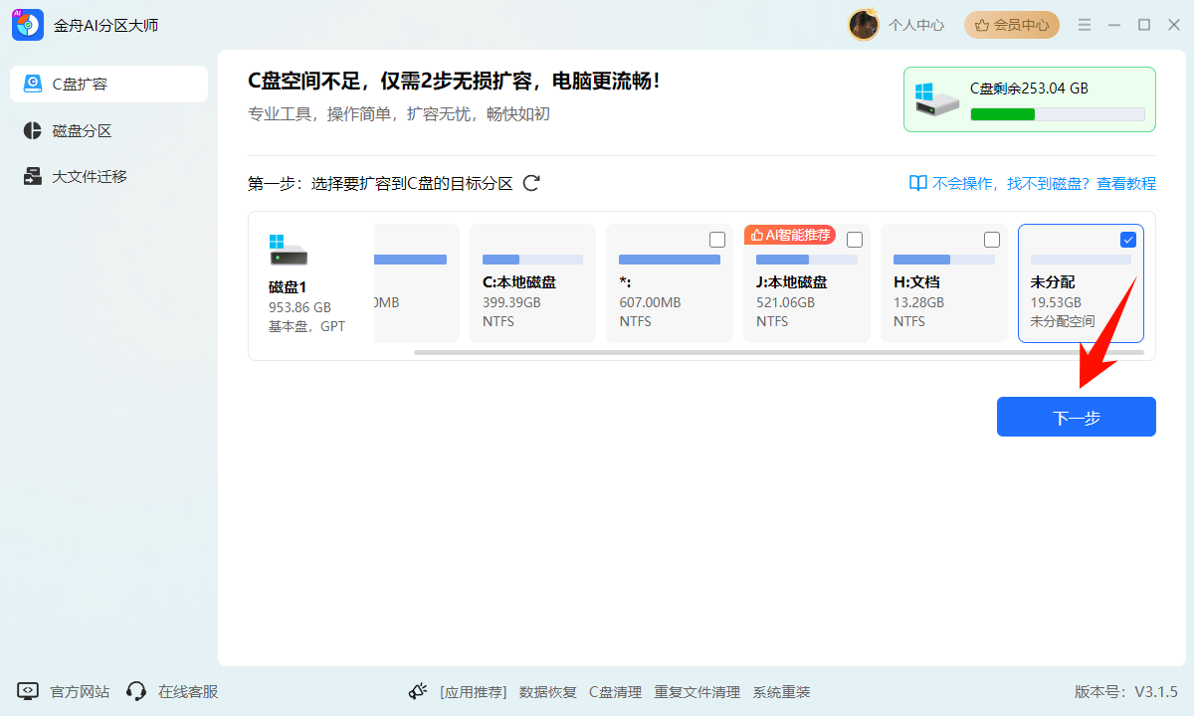
Task: Click the refresh icon beside step one text
Action: (532, 183)
